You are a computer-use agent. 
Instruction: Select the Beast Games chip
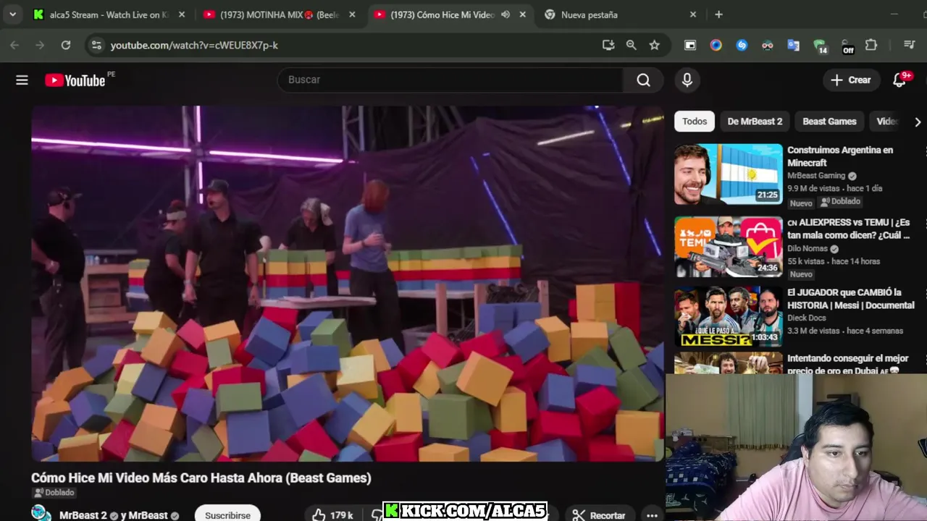829,122
